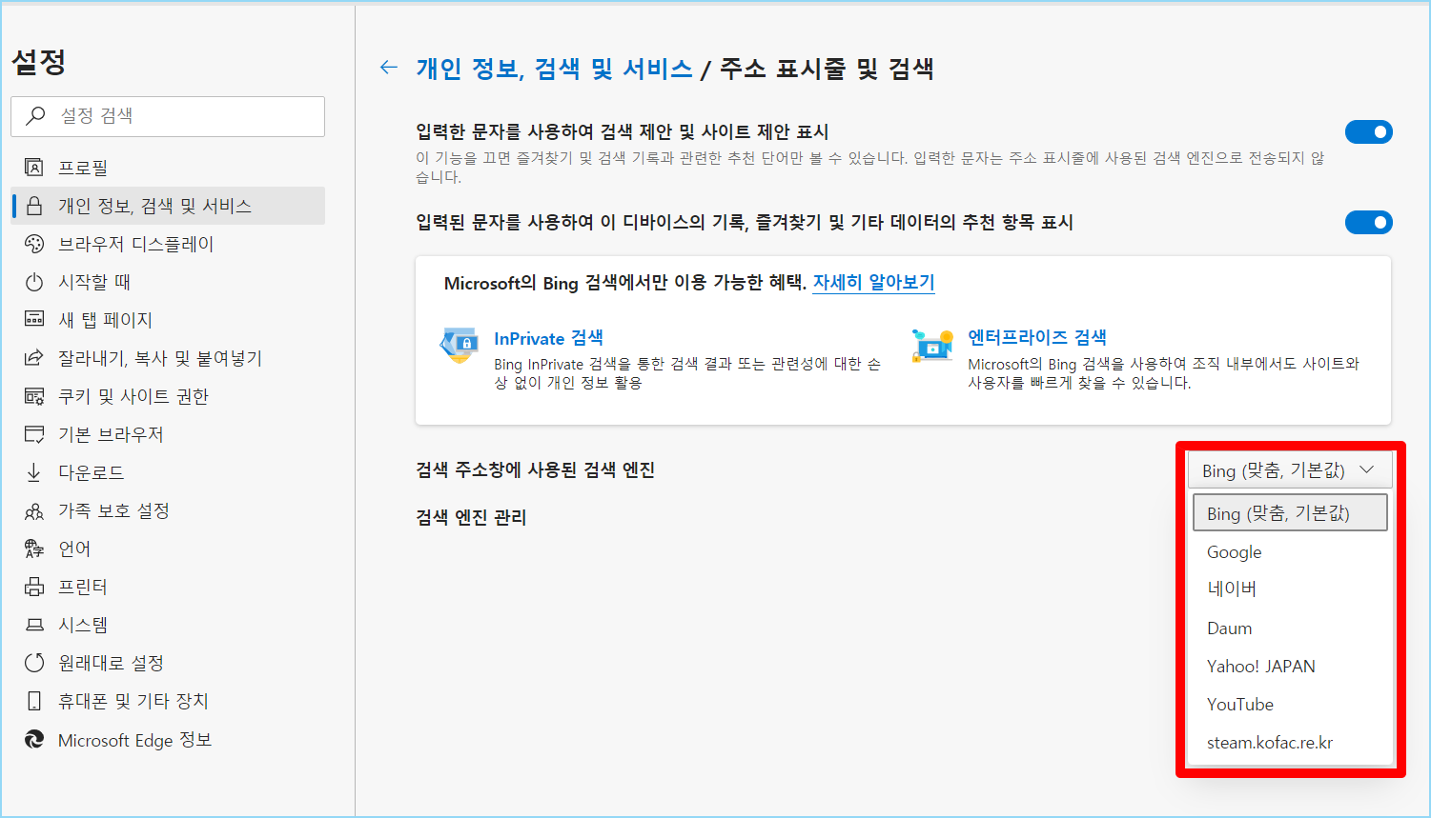Choose Daum from the dropdown list

pos(1290,628)
